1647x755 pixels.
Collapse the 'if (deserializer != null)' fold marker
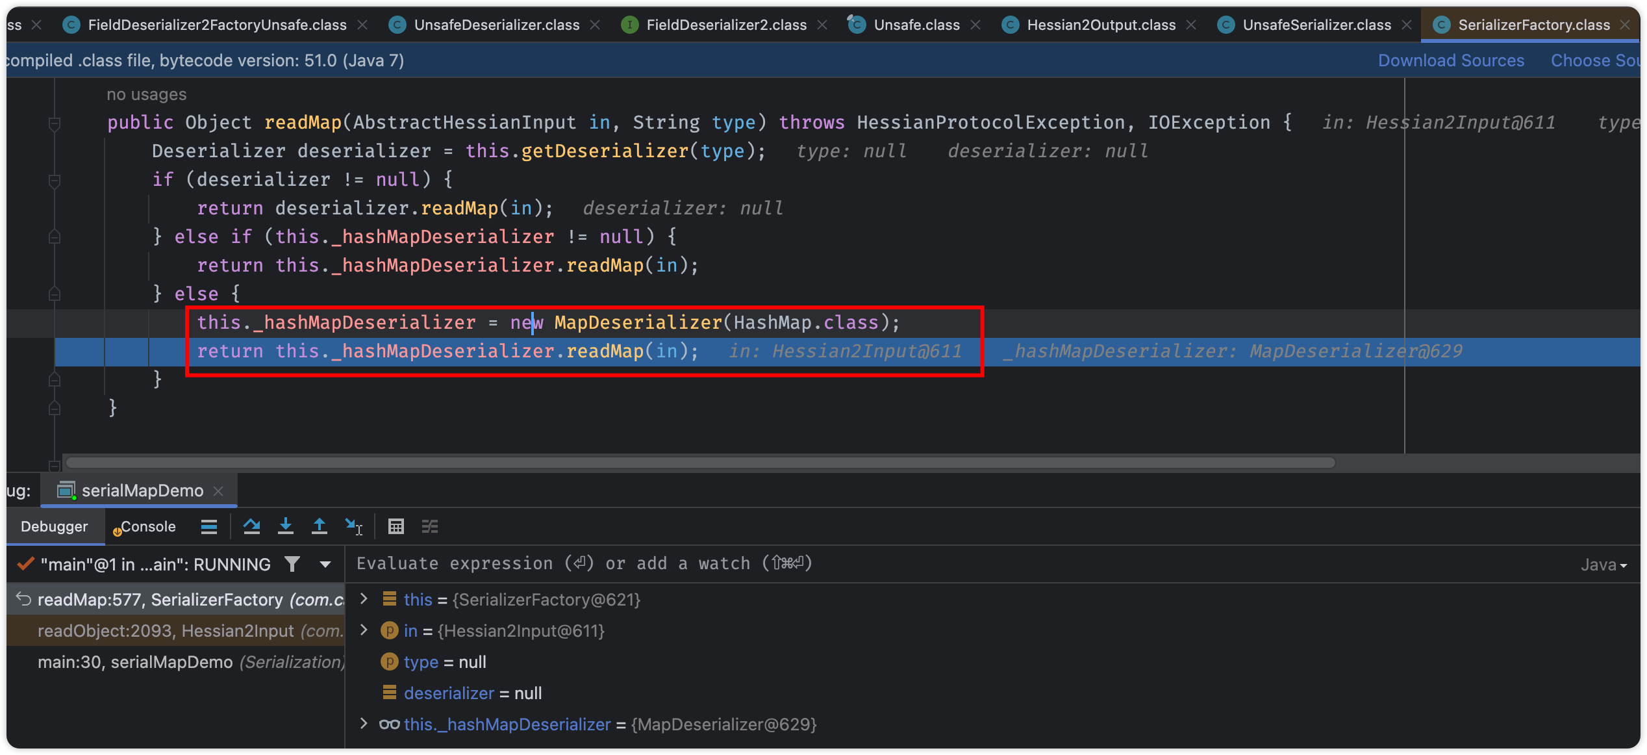coord(55,180)
